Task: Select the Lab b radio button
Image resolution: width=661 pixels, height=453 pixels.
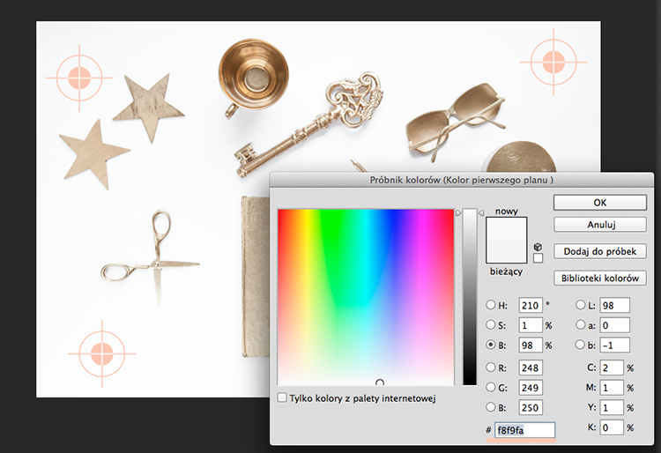Action: pyautogui.click(x=581, y=345)
